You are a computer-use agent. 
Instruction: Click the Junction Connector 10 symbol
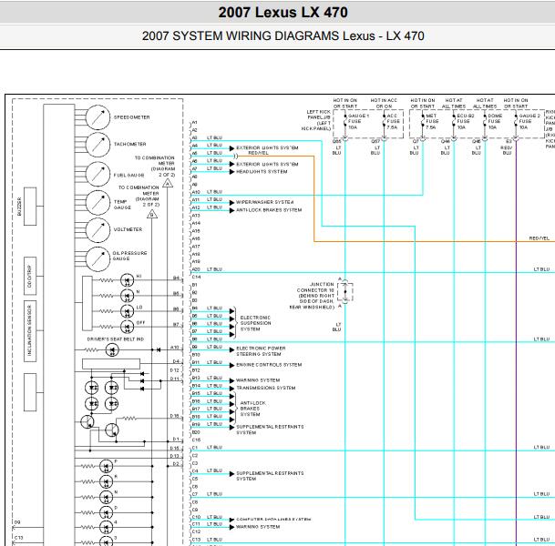[x=345, y=292]
